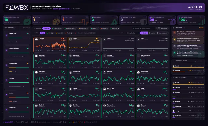Toggle the Varejo category filter chip
The image size is (208, 126).
[94, 28]
